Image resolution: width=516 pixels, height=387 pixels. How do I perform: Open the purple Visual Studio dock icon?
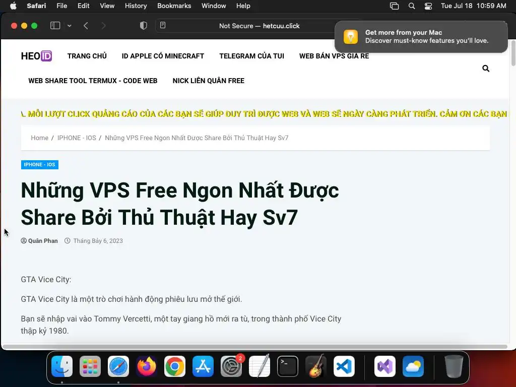pyautogui.click(x=385, y=366)
